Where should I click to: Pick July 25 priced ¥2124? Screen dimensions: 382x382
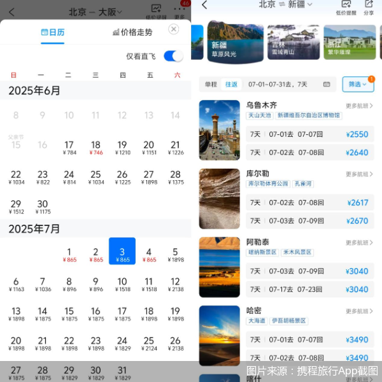click(149, 344)
